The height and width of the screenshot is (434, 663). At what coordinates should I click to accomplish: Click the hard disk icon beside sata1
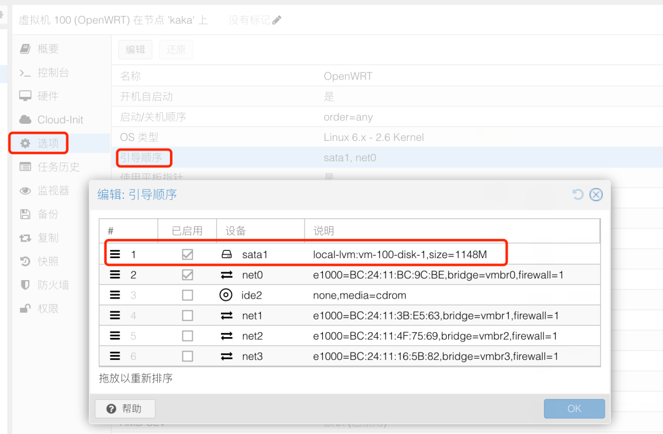coord(227,254)
